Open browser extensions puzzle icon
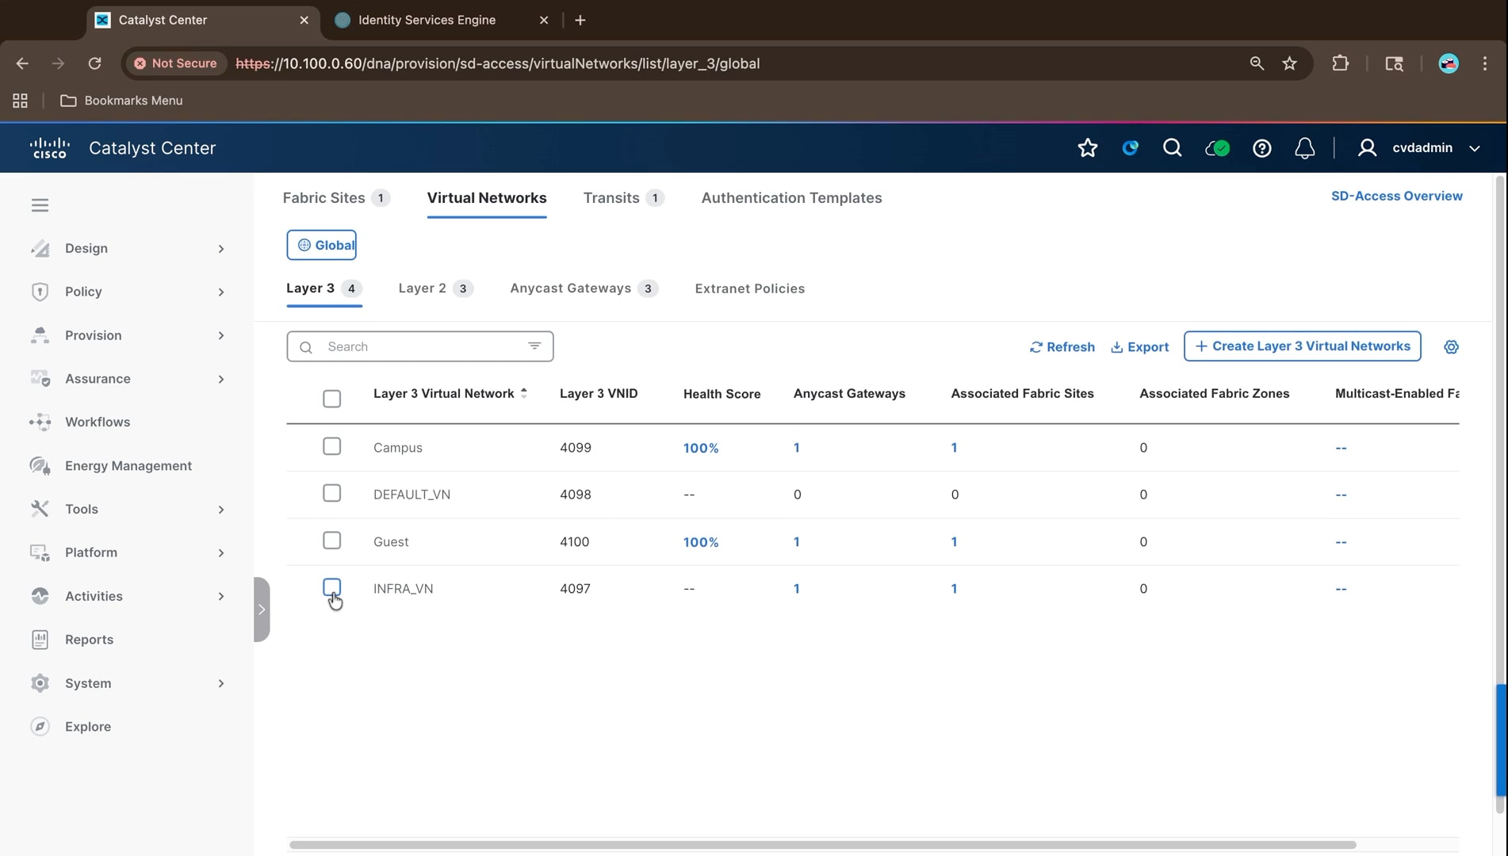The image size is (1508, 856). coord(1340,63)
